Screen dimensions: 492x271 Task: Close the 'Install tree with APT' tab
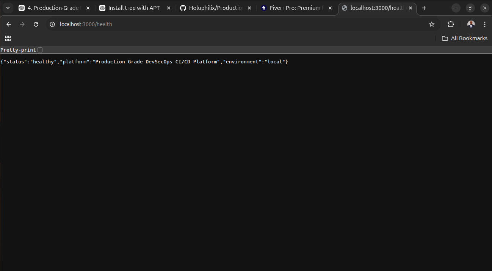(x=168, y=8)
